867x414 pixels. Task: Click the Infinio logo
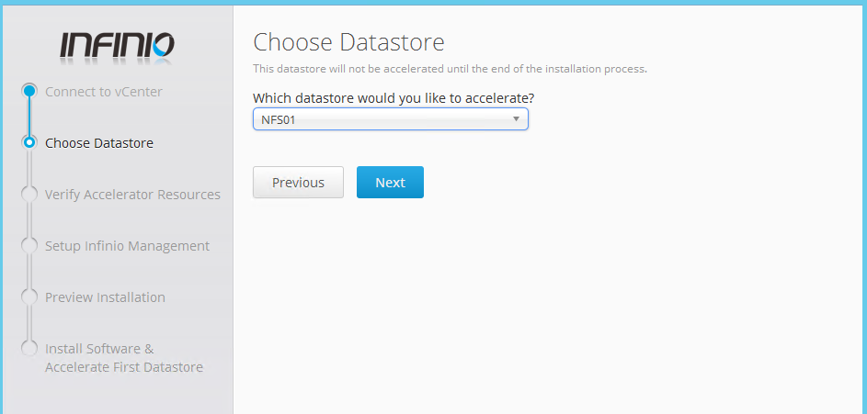[117, 46]
